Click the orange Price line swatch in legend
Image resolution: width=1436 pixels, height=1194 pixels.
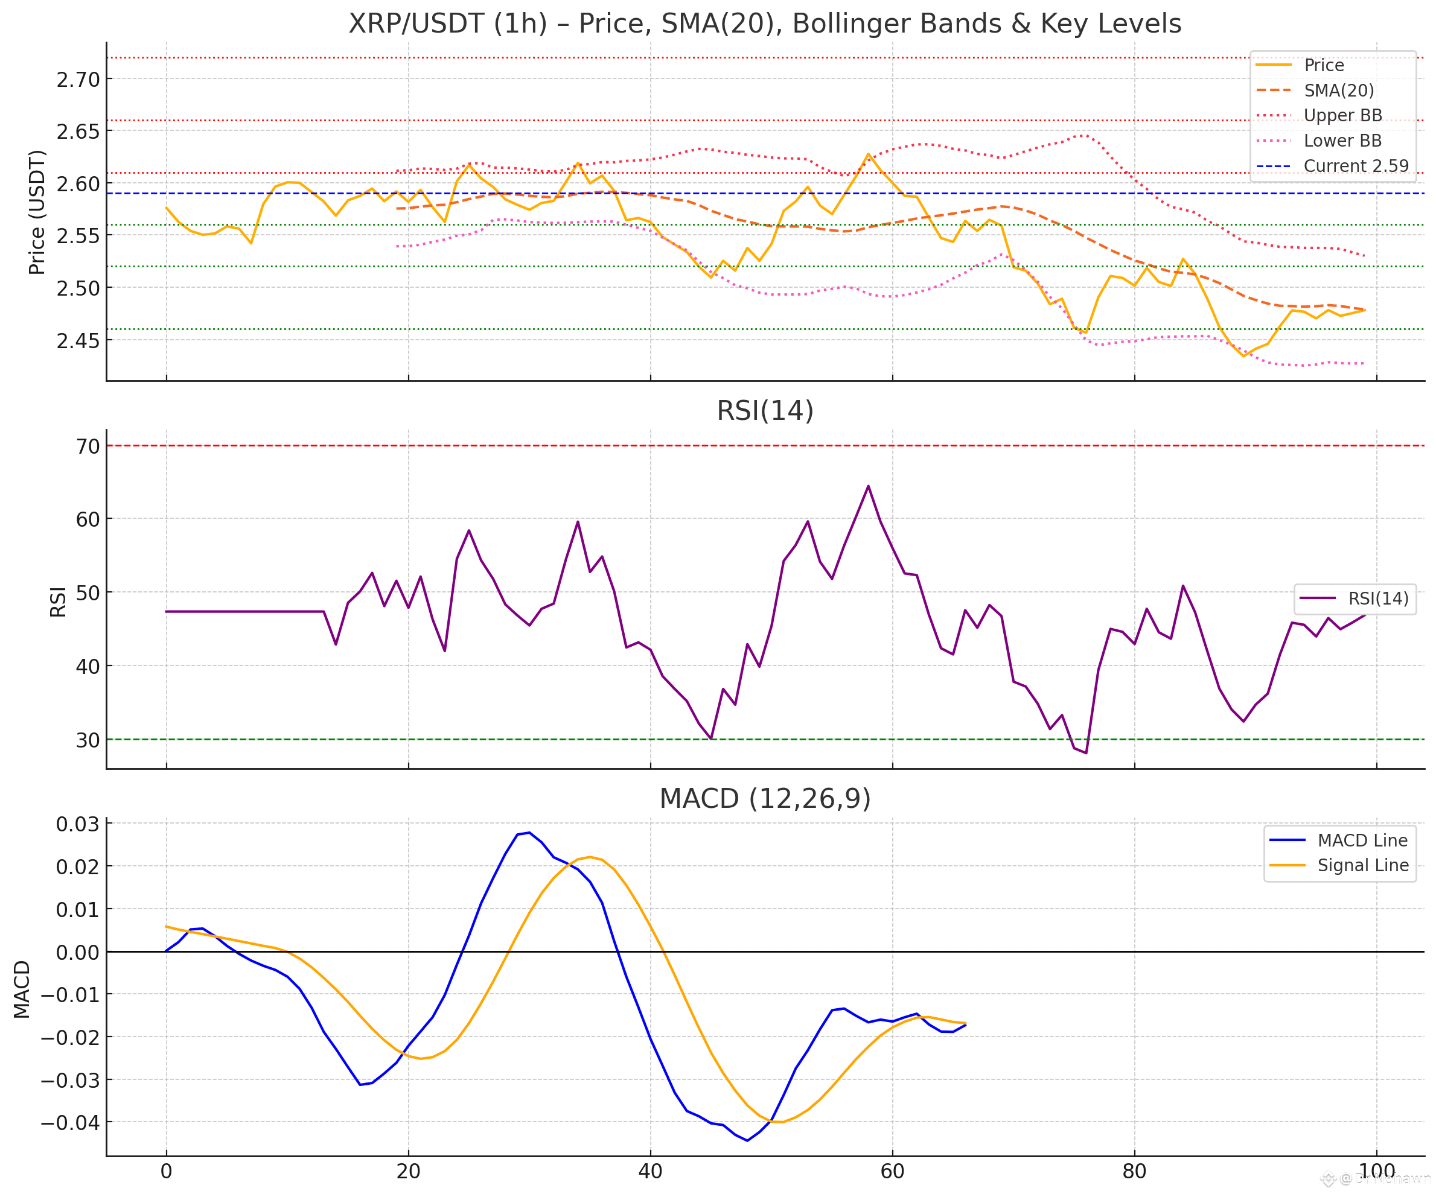click(1273, 66)
